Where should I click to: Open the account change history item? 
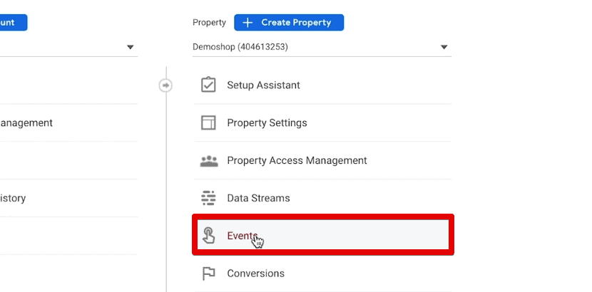[x=14, y=198]
